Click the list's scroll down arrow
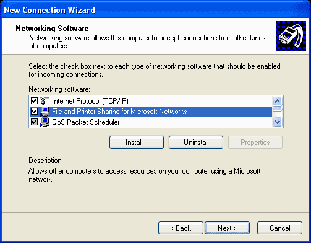 point(278,122)
